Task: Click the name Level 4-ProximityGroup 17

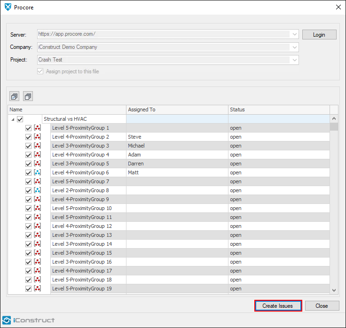Action: point(82,271)
